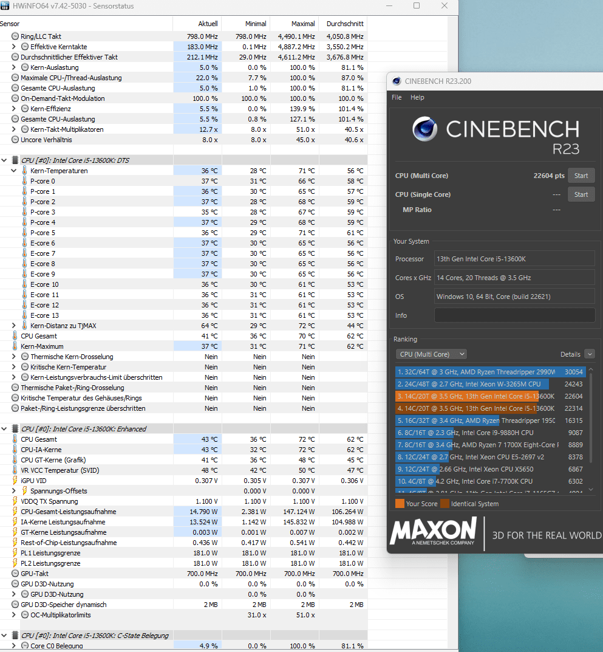603x652 pixels.
Task: Click the lightning icon beside PL2 Leistungsgrenze
Action: [15, 563]
